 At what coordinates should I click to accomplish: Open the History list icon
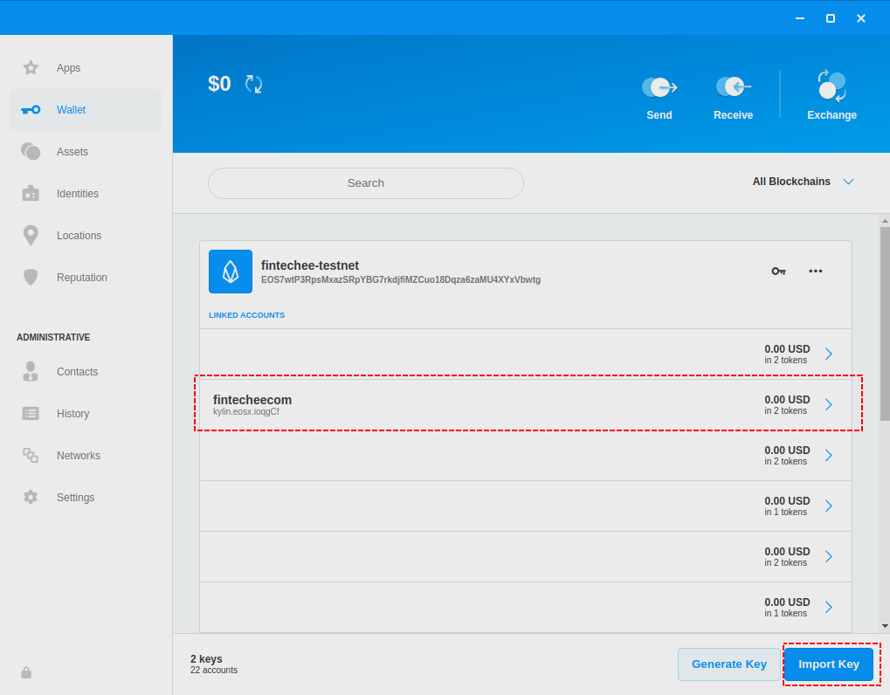(x=31, y=414)
